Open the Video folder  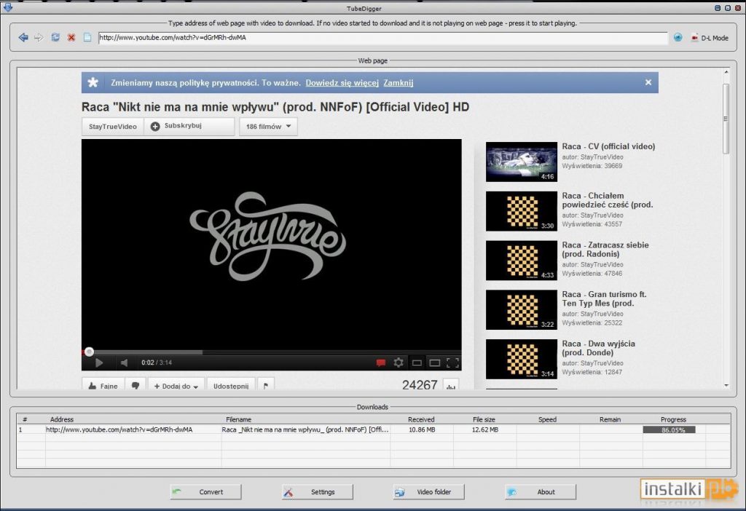click(428, 492)
